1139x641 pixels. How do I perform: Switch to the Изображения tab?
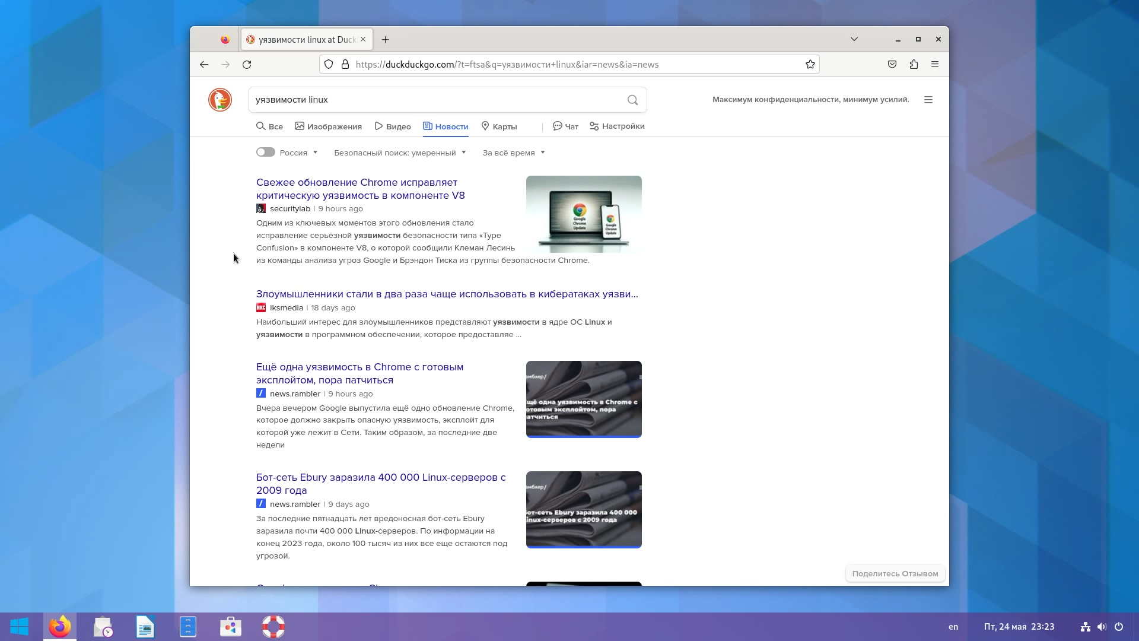click(328, 126)
